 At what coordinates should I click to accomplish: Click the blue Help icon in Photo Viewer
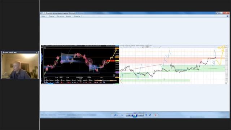coord(227,16)
